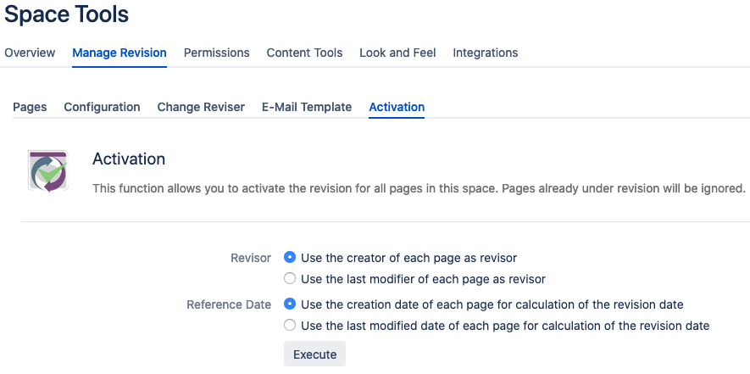This screenshot has width=750, height=374.
Task: Click the Space Tools page title
Action: 66,14
